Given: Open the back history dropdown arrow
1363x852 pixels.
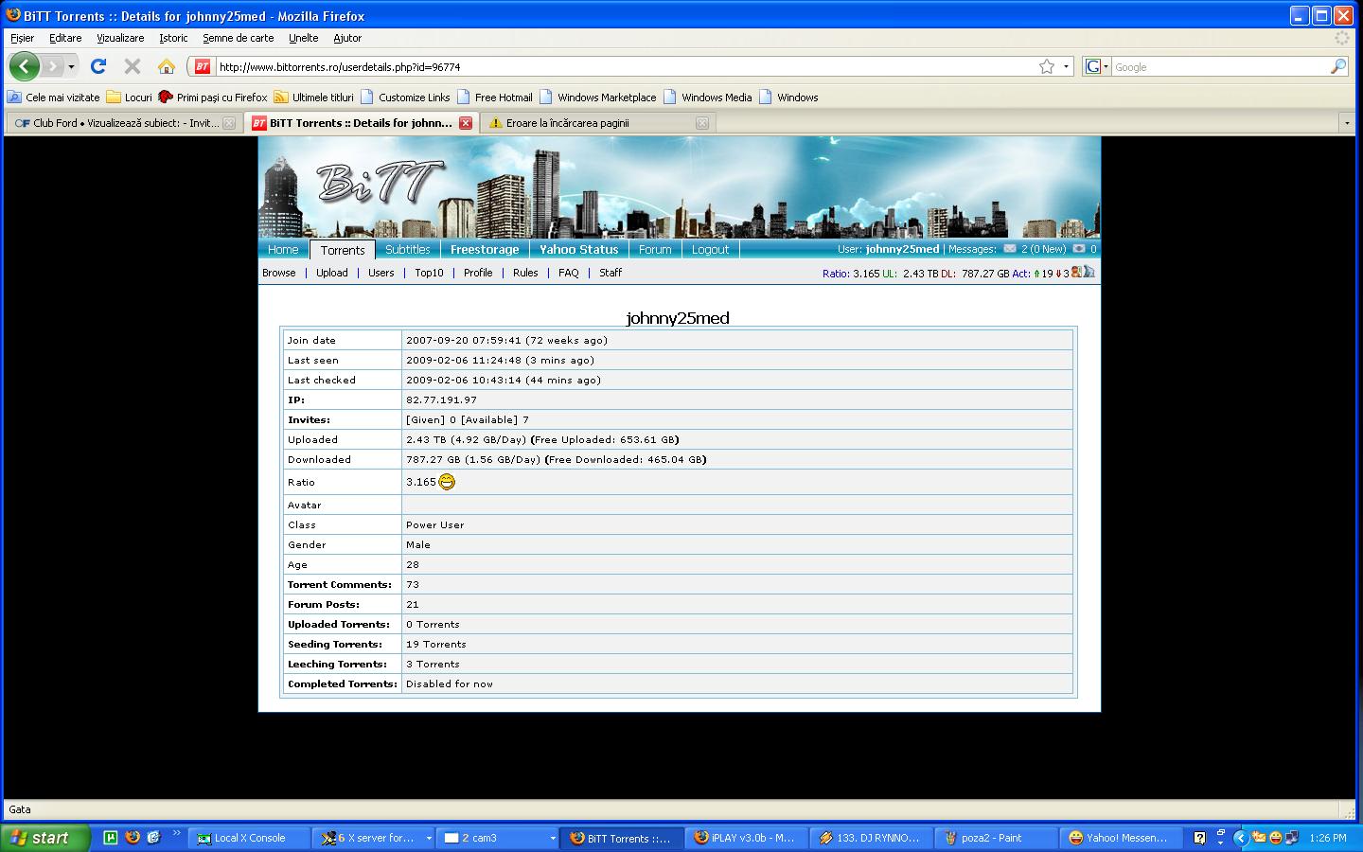Looking at the screenshot, I should (71, 67).
